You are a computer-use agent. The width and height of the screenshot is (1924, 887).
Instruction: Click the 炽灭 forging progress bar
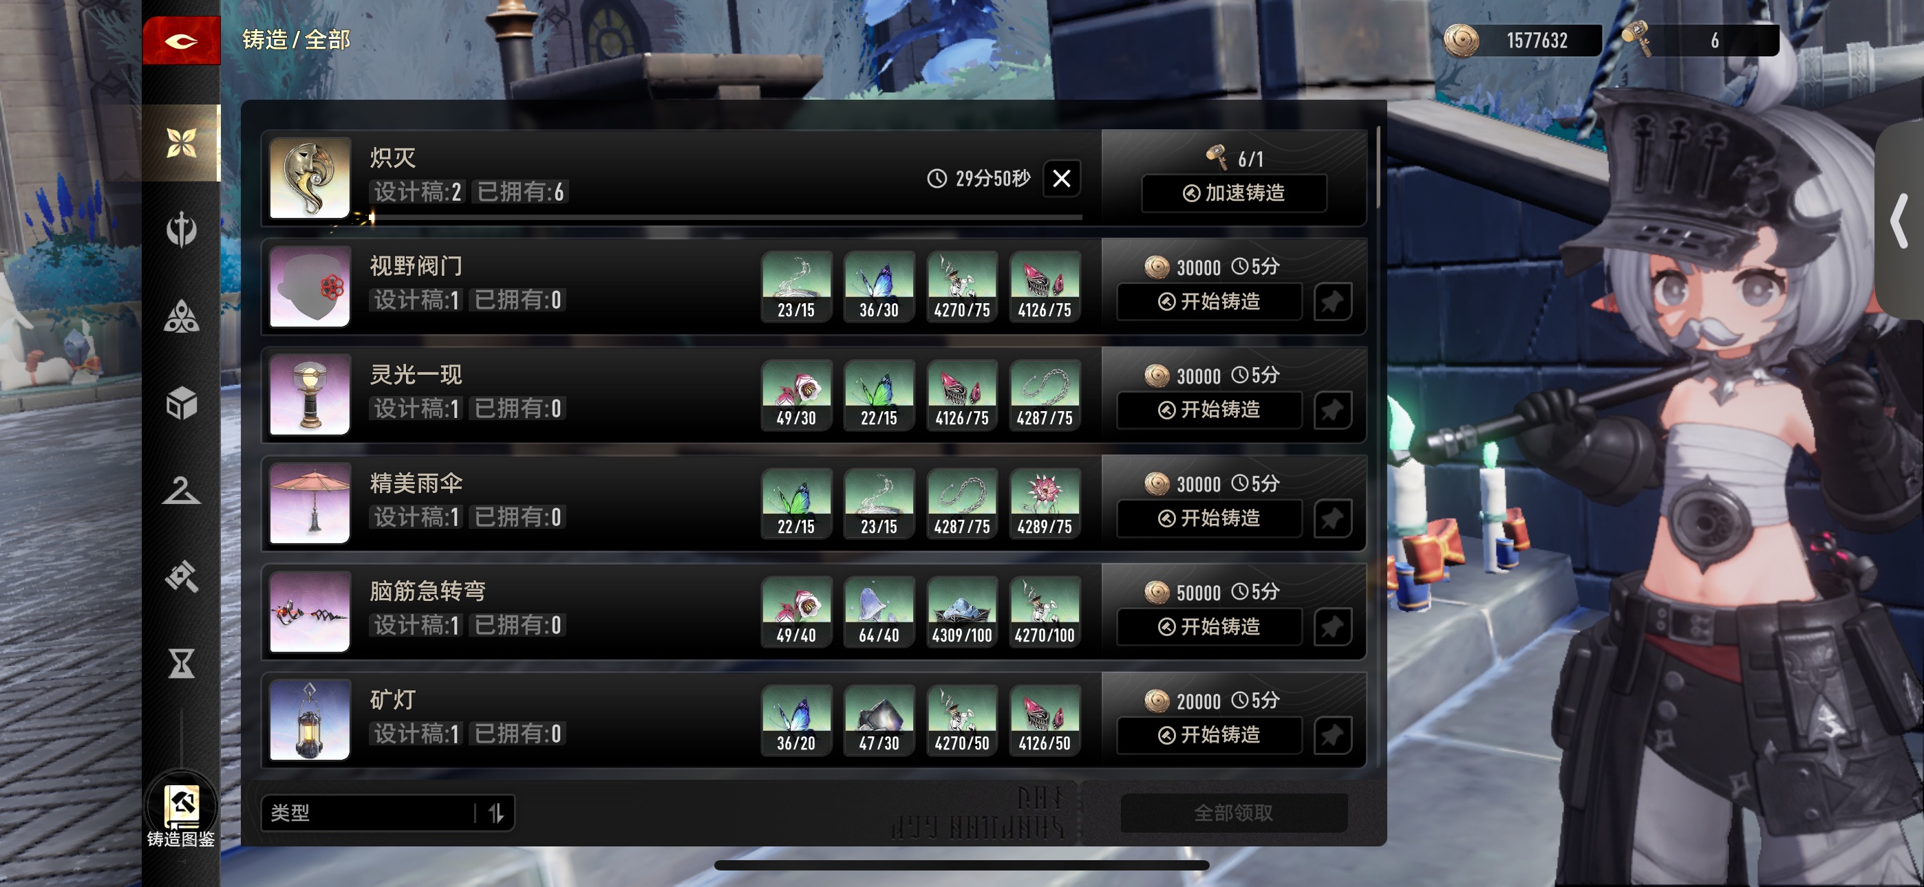point(725,217)
